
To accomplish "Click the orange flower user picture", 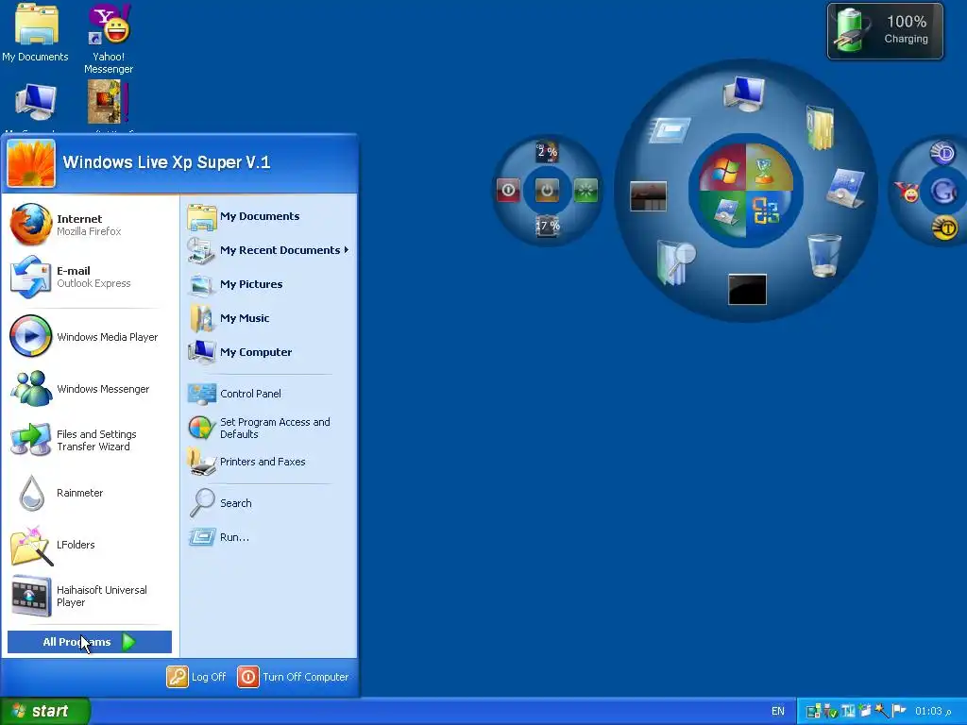I will (31, 163).
